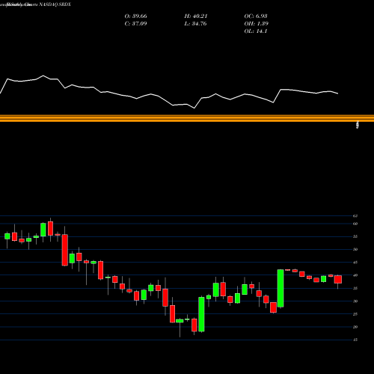Image resolution: width=374 pixels, height=374 pixels.
Task: Click the first green candlestick at chart start
Action: point(7,236)
